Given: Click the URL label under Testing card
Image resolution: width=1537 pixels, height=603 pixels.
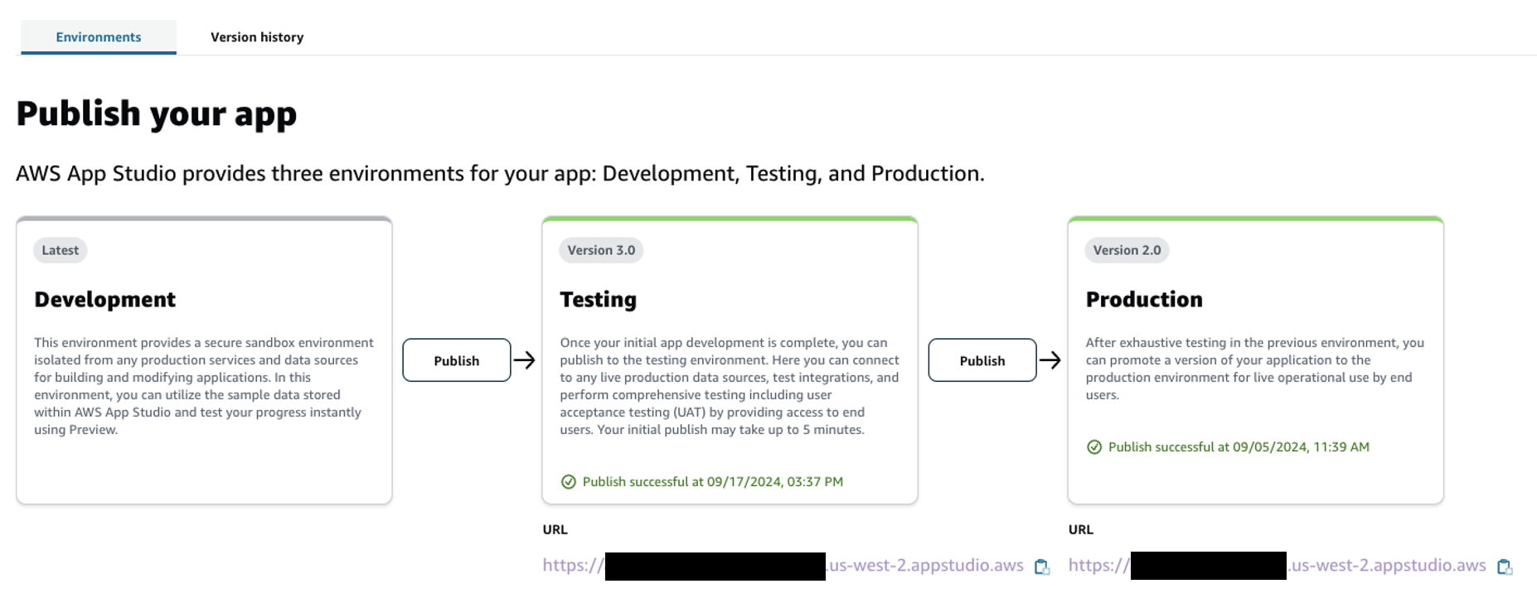Looking at the screenshot, I should coord(555,529).
